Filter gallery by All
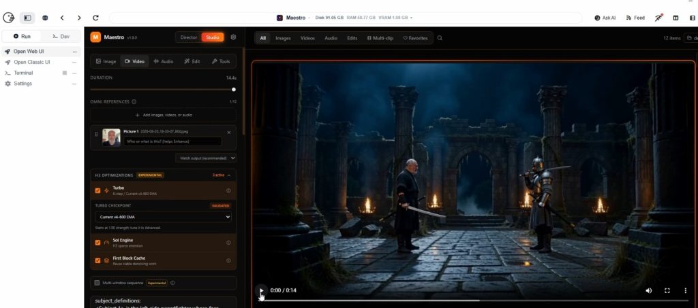Screen dimensions: 698x308 (262, 38)
